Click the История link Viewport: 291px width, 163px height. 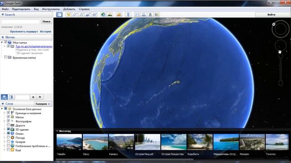(45, 32)
